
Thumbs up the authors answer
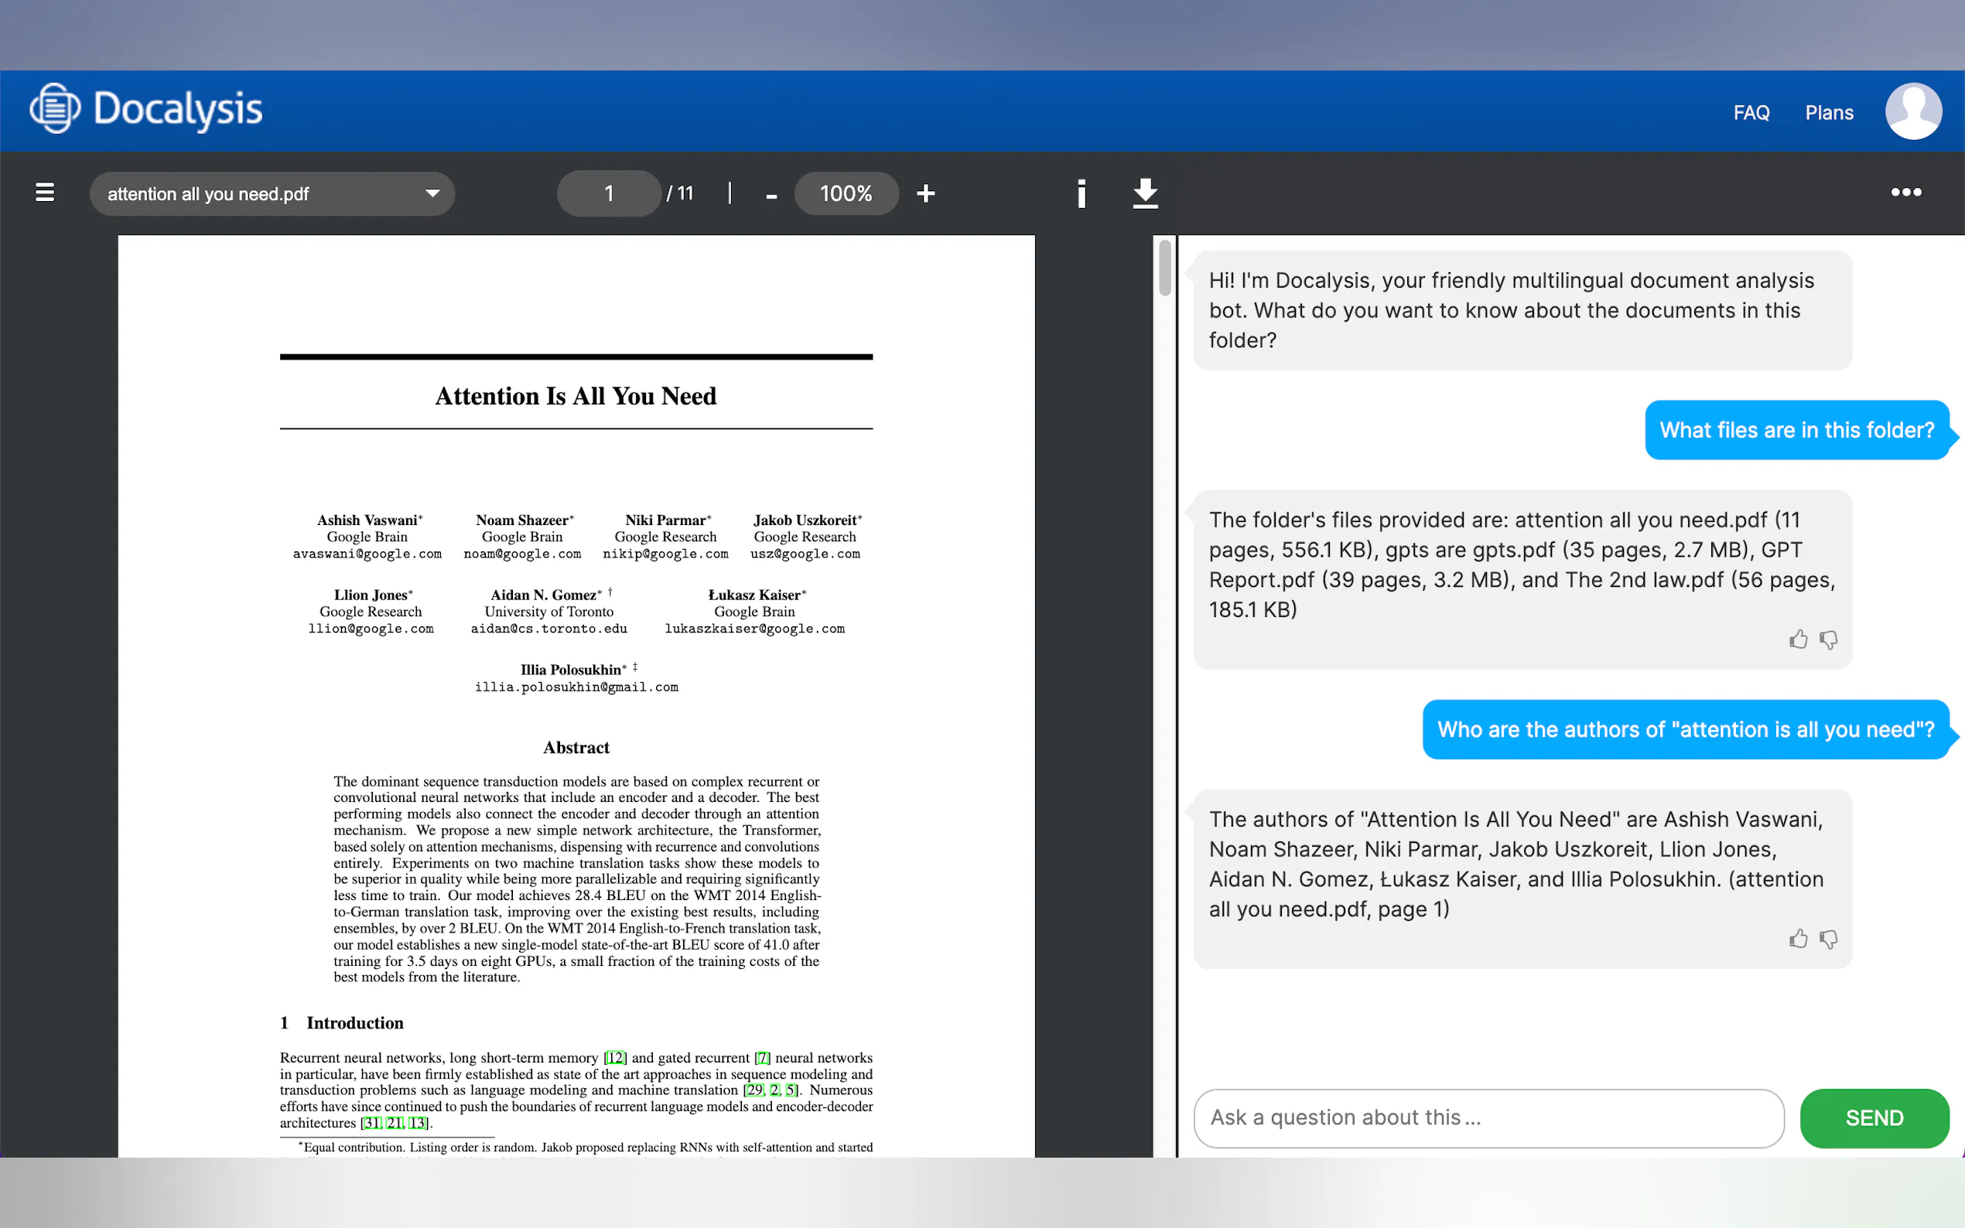pos(1798,940)
